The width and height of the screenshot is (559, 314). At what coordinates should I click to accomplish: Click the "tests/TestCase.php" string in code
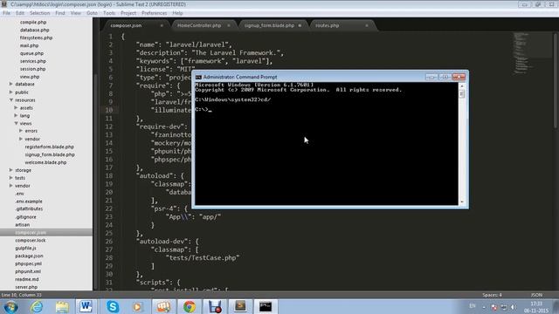[x=203, y=258]
